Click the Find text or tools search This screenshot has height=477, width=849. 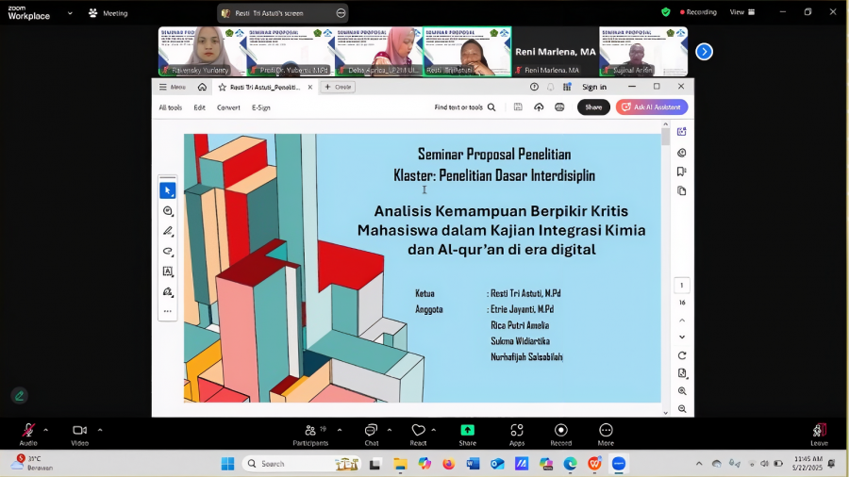tap(464, 107)
